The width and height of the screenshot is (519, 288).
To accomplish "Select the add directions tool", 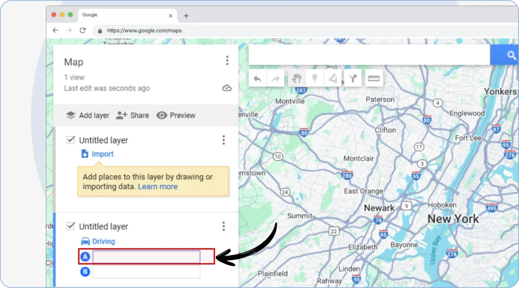I will (x=353, y=78).
